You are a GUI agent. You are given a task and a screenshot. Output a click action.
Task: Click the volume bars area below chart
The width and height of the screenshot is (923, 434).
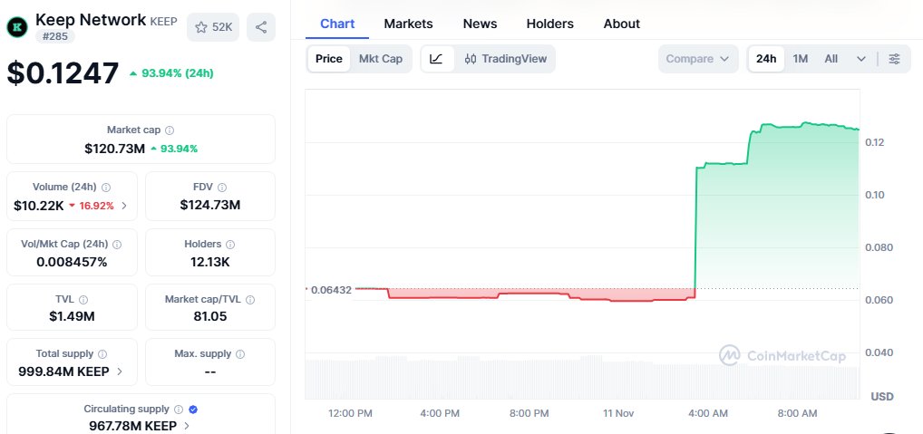point(580,379)
